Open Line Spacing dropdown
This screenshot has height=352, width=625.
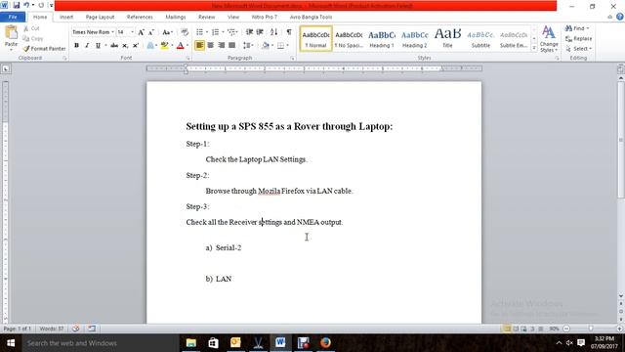[x=248, y=46]
